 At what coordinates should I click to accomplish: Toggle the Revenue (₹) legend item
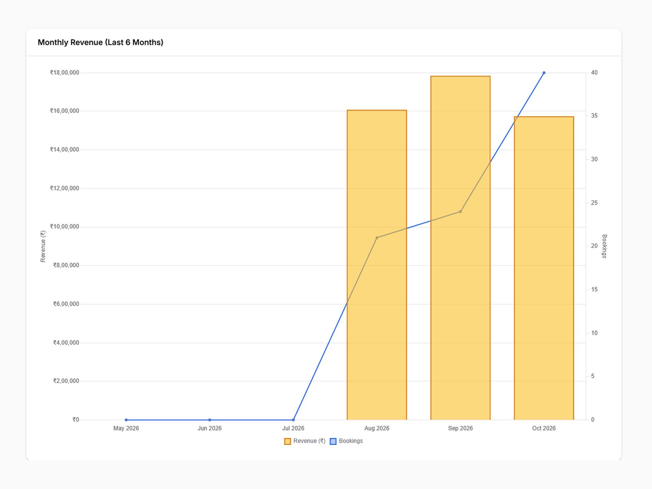(x=305, y=441)
